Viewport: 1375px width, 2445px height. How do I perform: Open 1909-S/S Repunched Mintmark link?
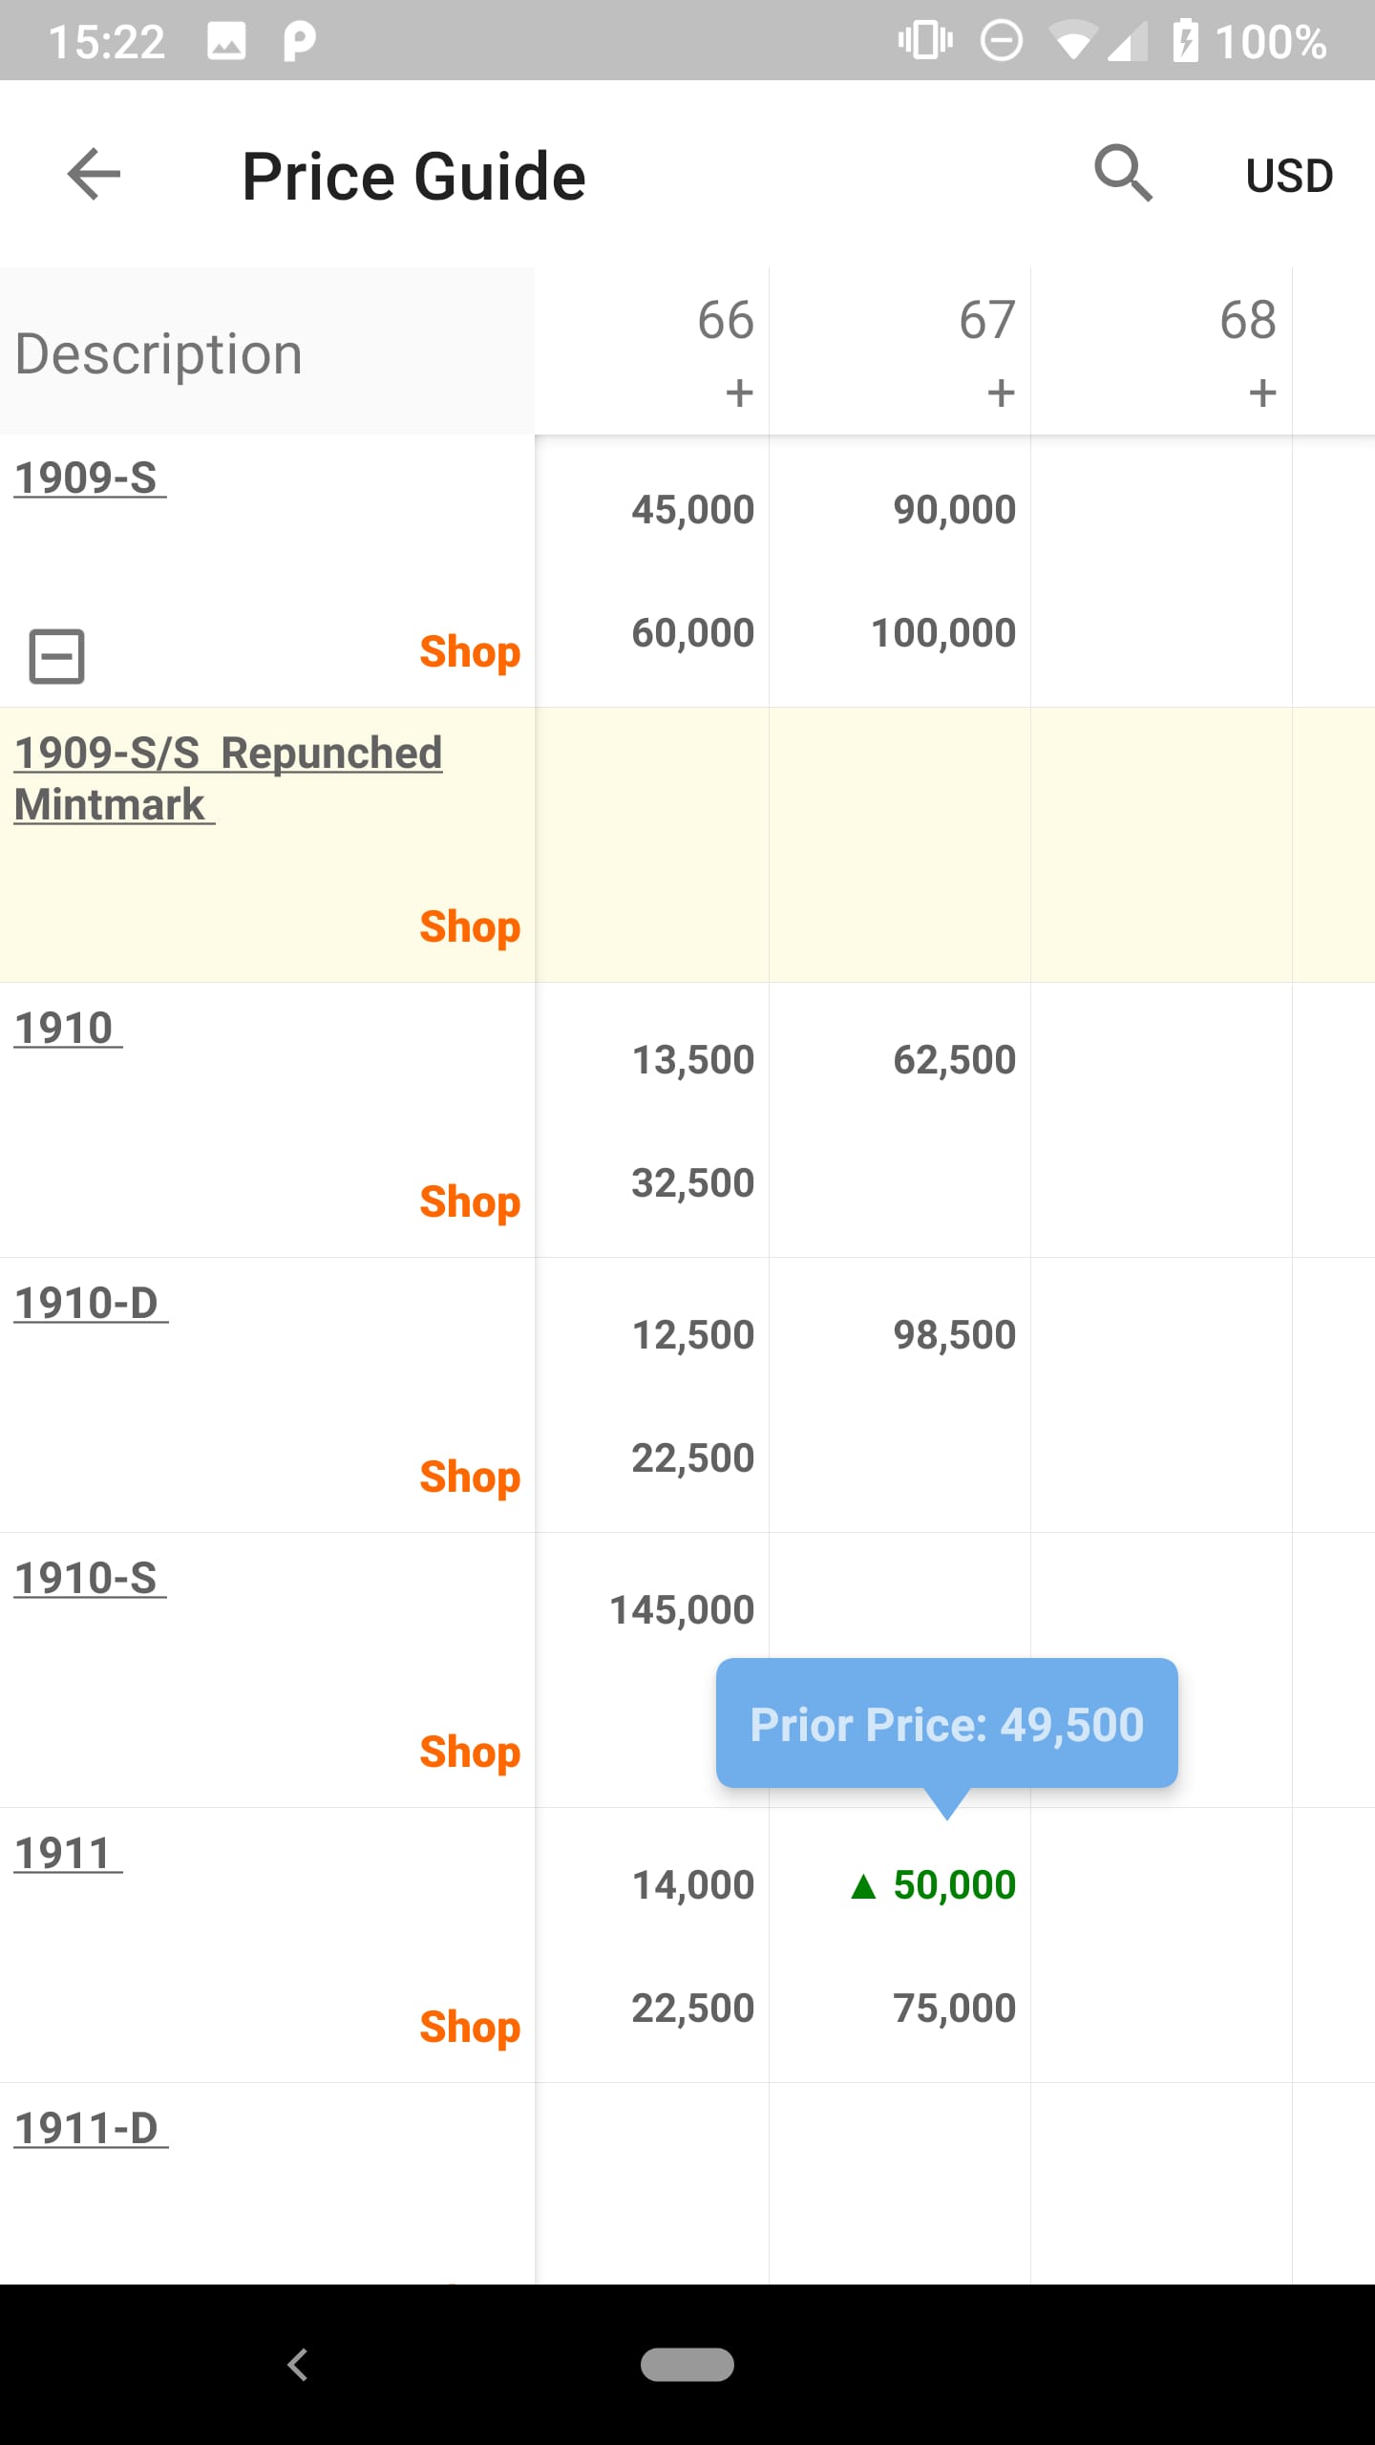[x=227, y=778]
